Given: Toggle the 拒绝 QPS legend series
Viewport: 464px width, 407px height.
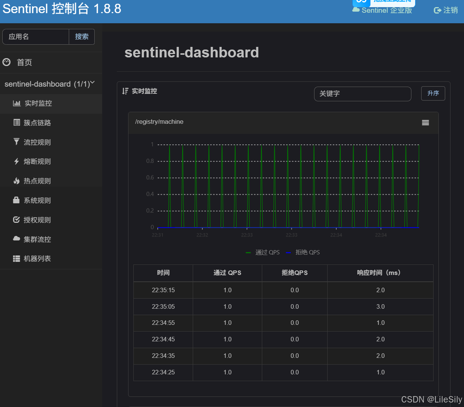Looking at the screenshot, I should pyautogui.click(x=303, y=252).
